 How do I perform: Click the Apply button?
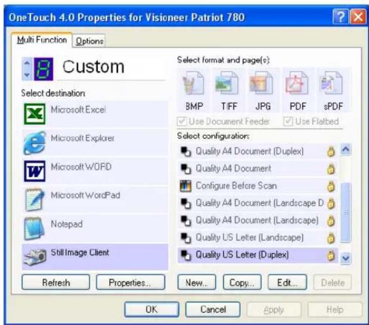[x=274, y=309]
